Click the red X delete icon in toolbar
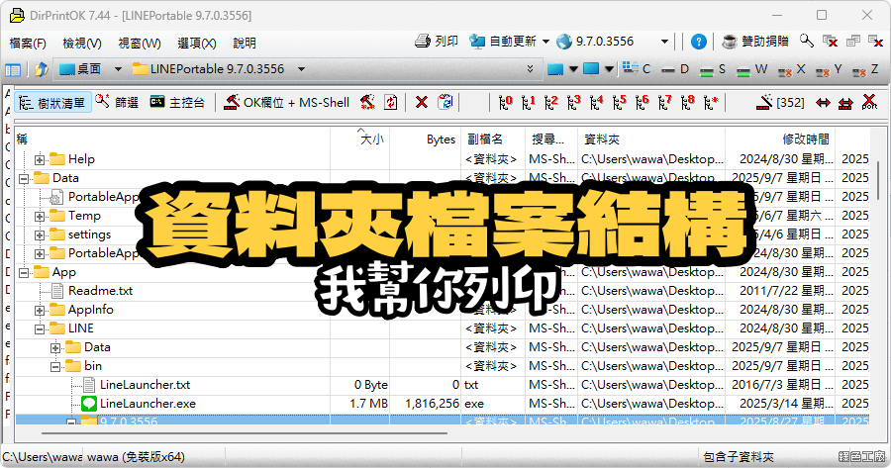Screen dimensions: 891x468 pyautogui.click(x=421, y=102)
